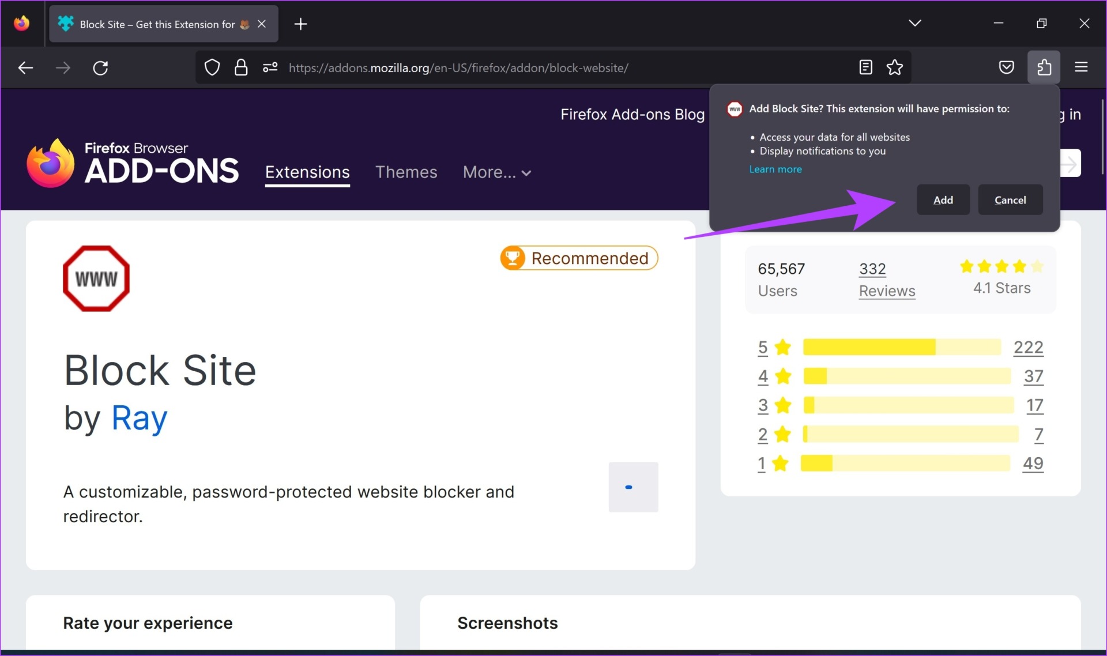The height and width of the screenshot is (656, 1107).
Task: Open Firefox Add-ons Blog link
Action: (x=632, y=114)
